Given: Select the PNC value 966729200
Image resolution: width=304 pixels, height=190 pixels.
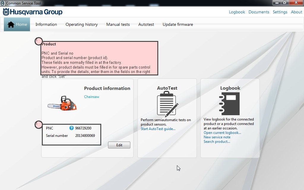Looking at the screenshot, I should (83, 128).
